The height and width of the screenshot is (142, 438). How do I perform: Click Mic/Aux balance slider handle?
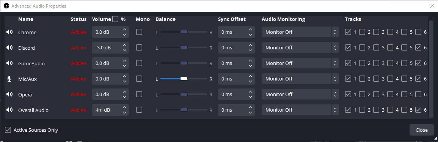184,79
